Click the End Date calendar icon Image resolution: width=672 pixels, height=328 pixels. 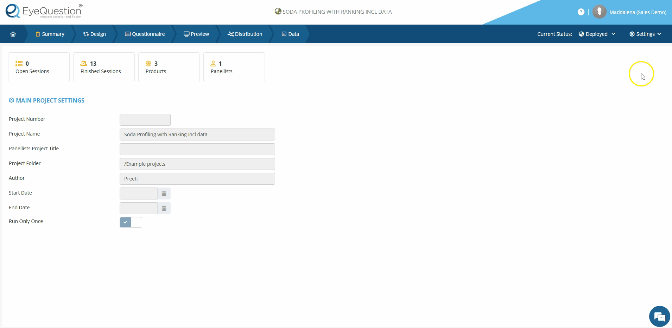pos(164,208)
